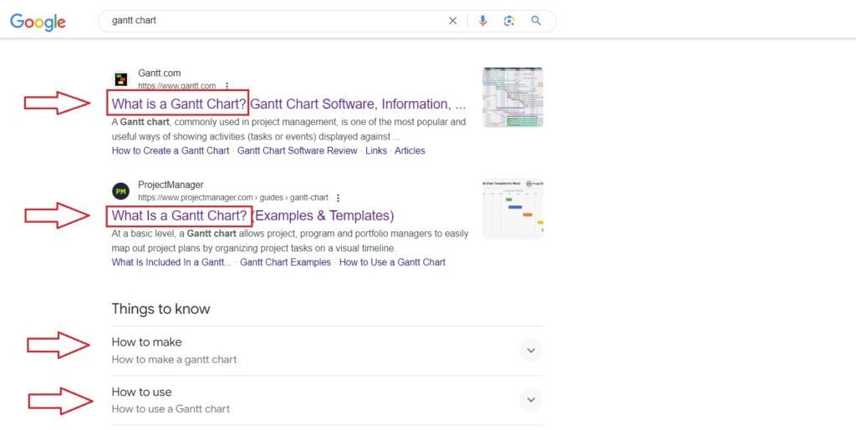Open the 'Links' sitelink under Gantt.com
The image size is (856, 430).
(x=376, y=150)
